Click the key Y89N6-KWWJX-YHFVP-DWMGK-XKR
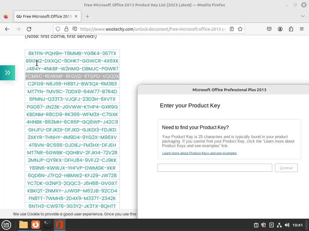Image resolution: width=309 pixels, height=231 pixels. pos(72,168)
